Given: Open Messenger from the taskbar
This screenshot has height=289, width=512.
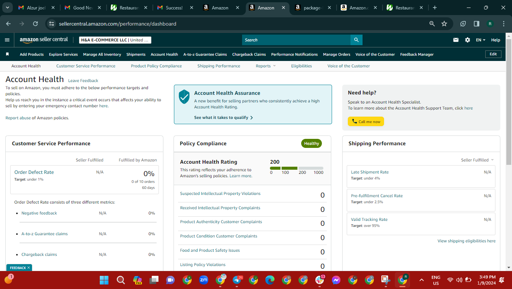Looking at the screenshot, I should (x=336, y=280).
